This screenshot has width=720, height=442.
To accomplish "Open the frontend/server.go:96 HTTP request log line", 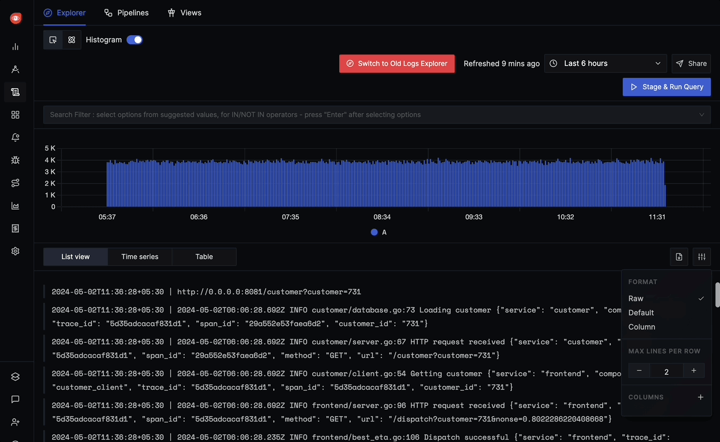I will pos(333,412).
